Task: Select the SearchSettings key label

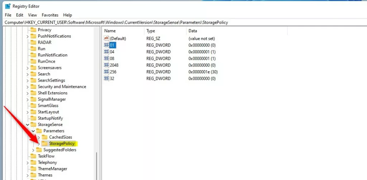Action: click(x=52, y=80)
